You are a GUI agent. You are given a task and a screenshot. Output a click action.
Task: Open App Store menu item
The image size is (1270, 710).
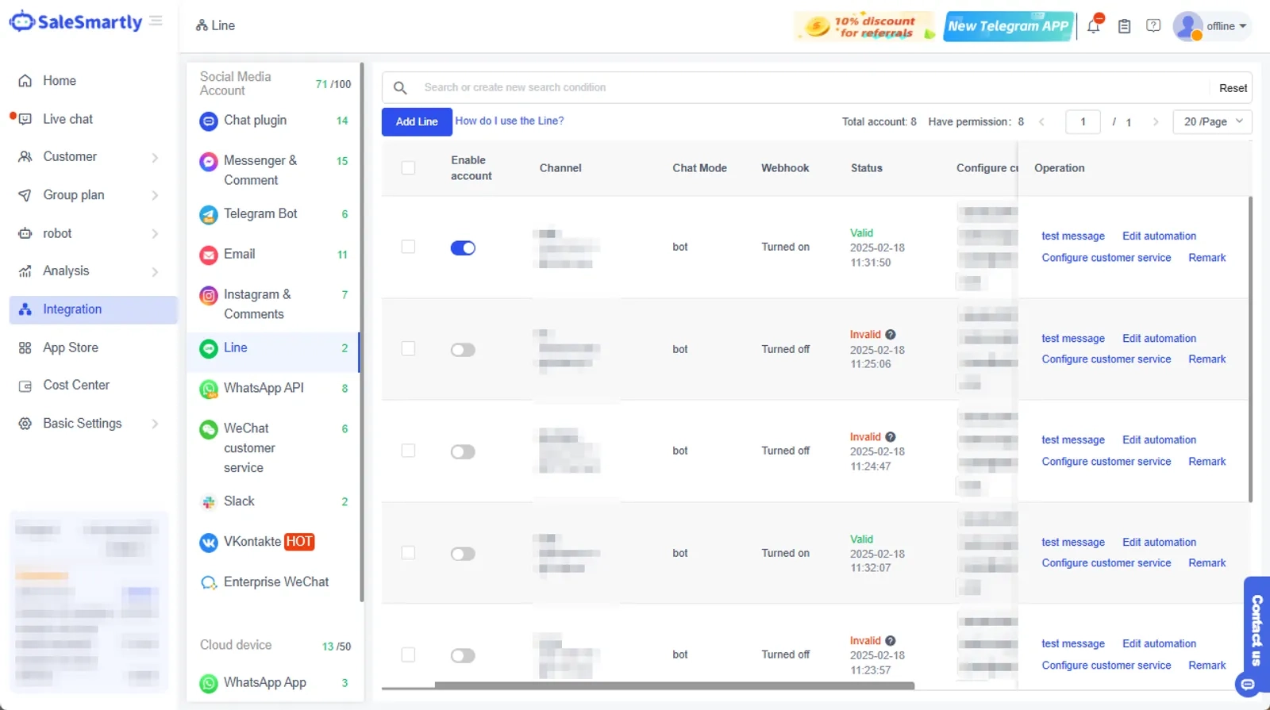pyautogui.click(x=71, y=347)
